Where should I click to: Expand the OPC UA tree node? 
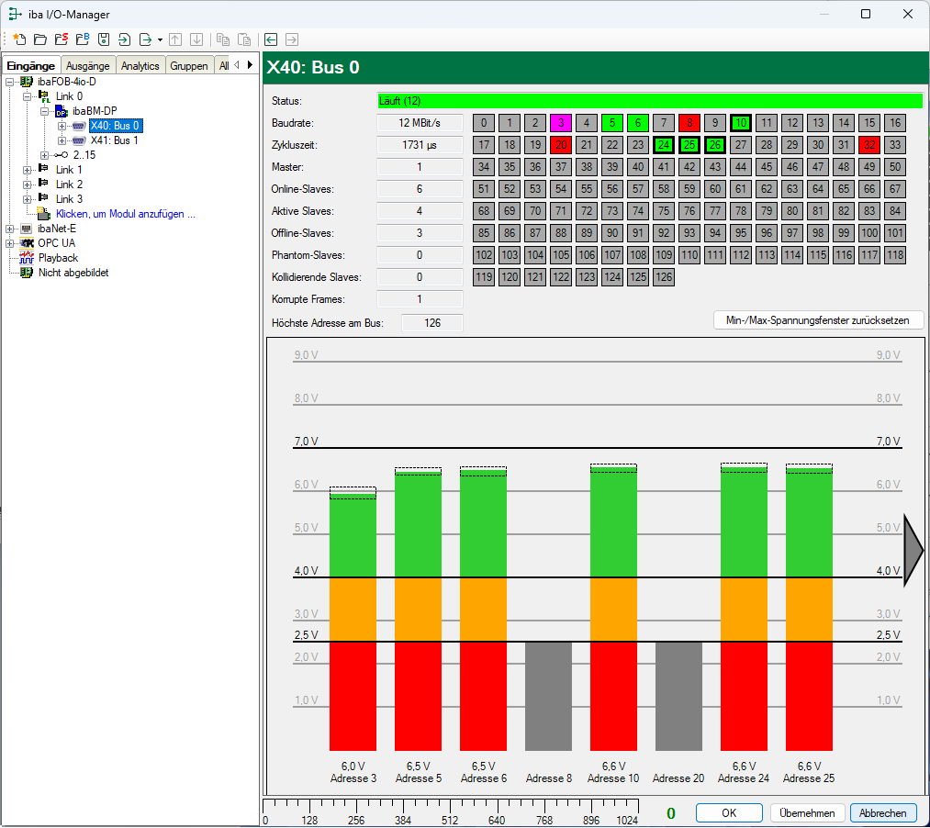(x=10, y=244)
